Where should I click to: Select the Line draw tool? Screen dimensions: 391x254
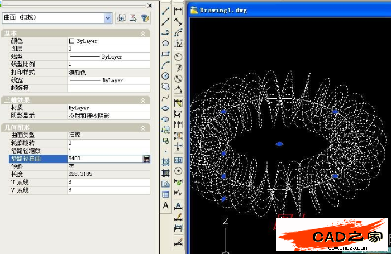click(165, 11)
